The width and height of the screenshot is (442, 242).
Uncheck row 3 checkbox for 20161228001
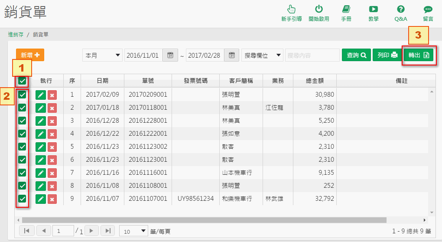(22, 121)
